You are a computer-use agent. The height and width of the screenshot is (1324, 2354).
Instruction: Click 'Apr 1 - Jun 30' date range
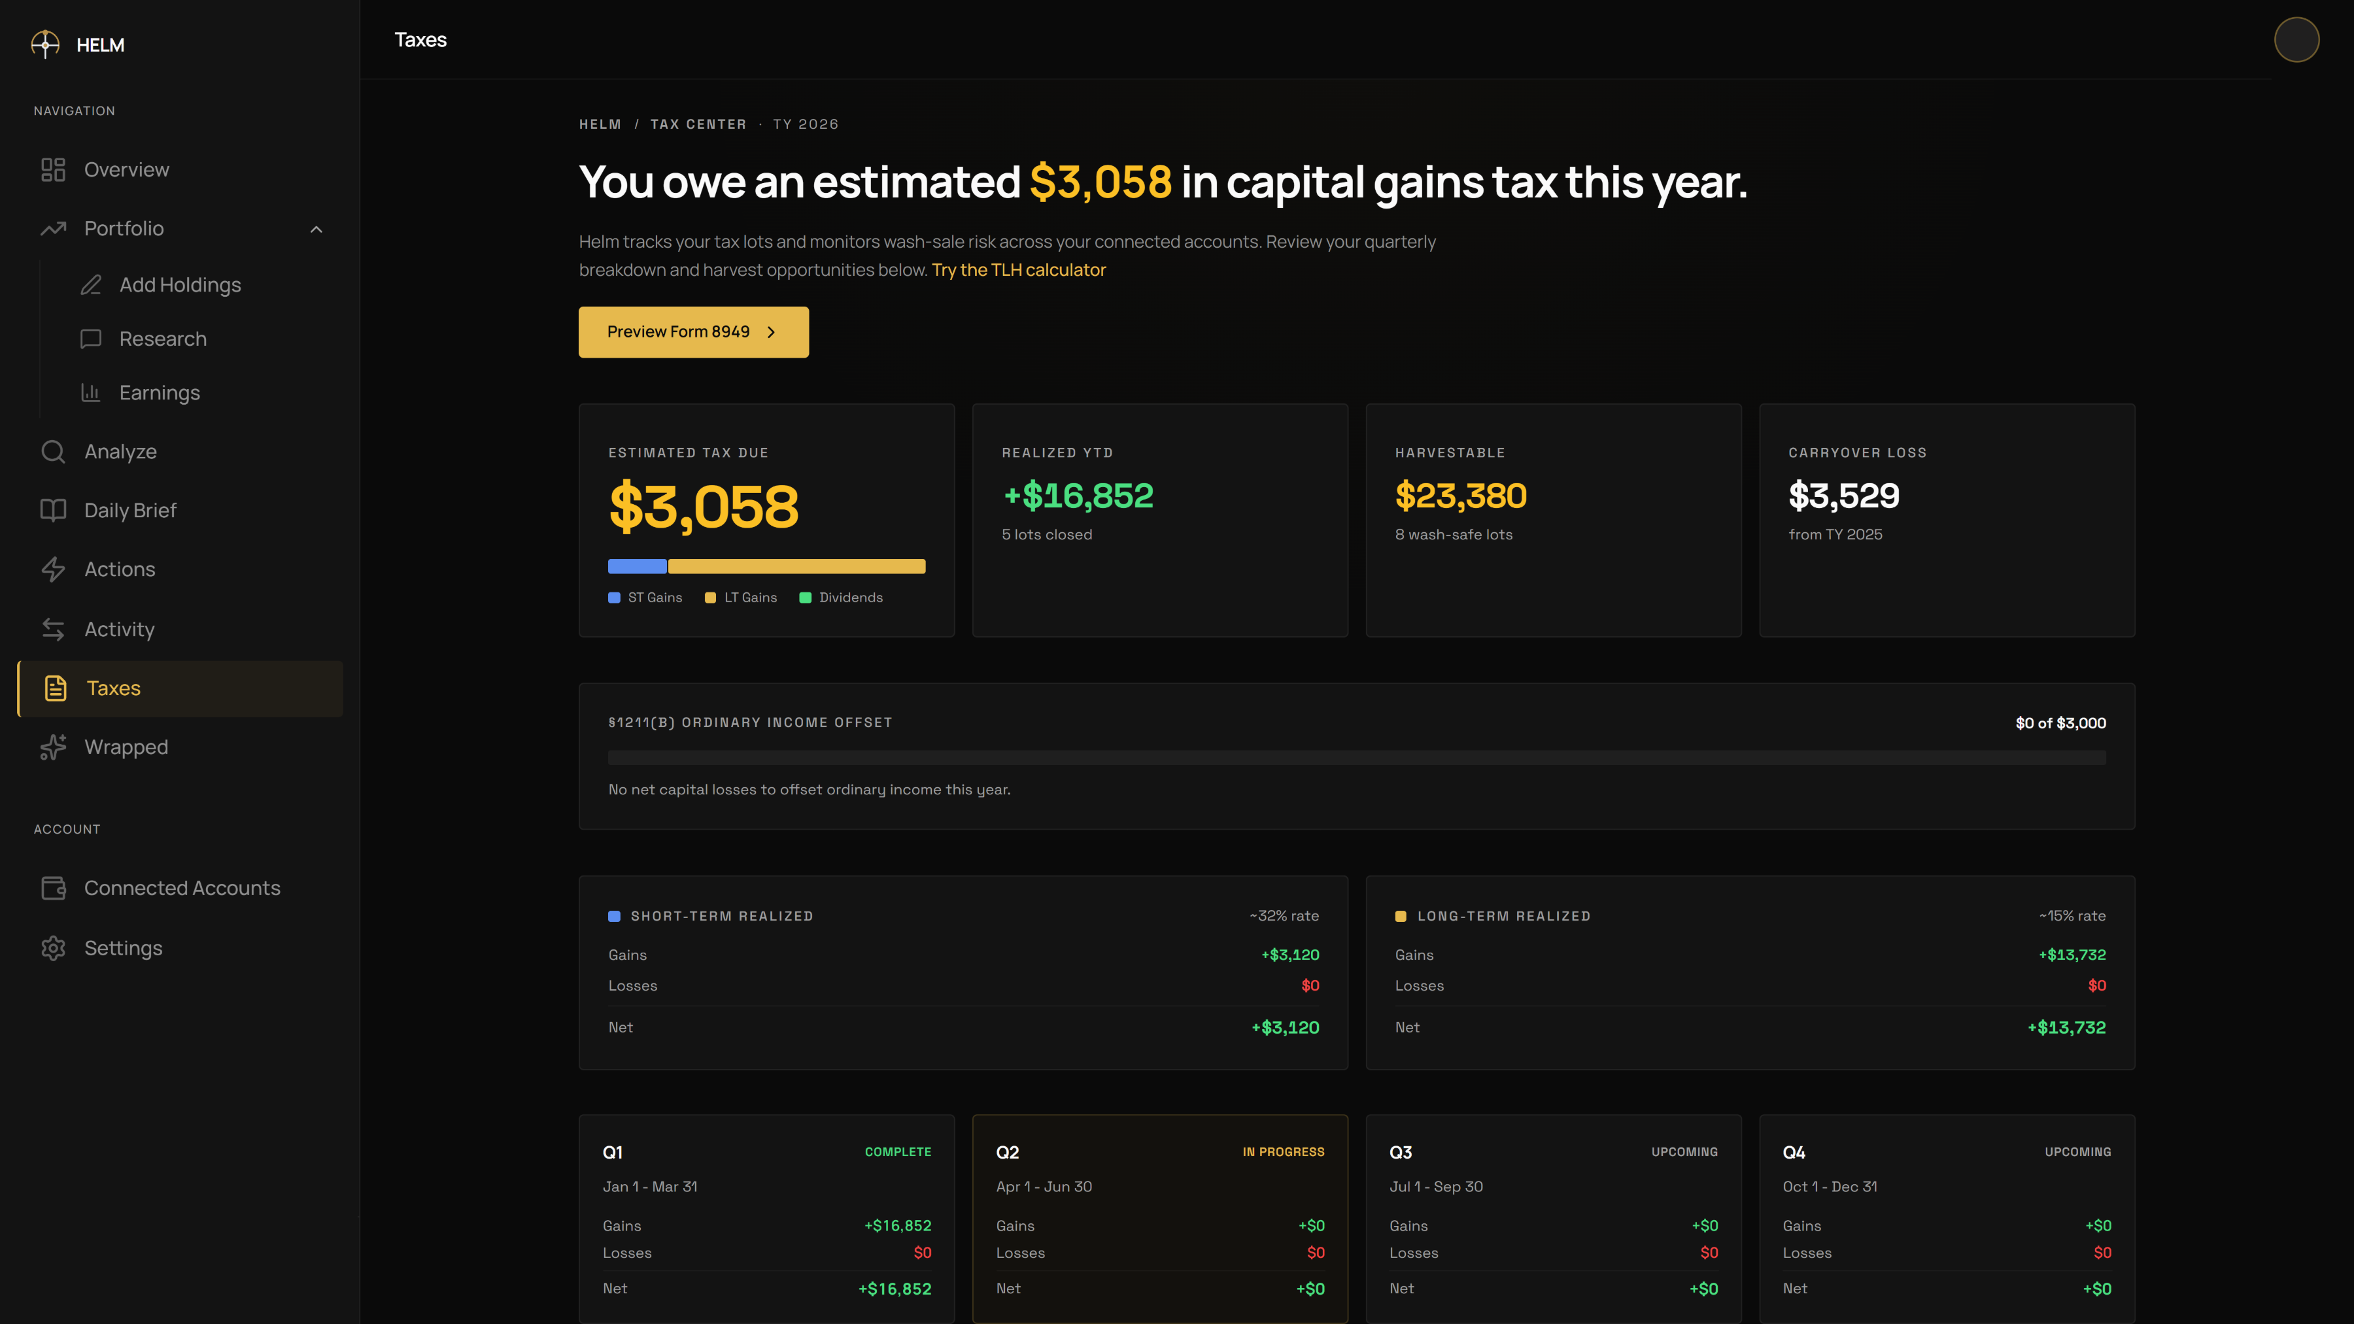pos(1044,1187)
